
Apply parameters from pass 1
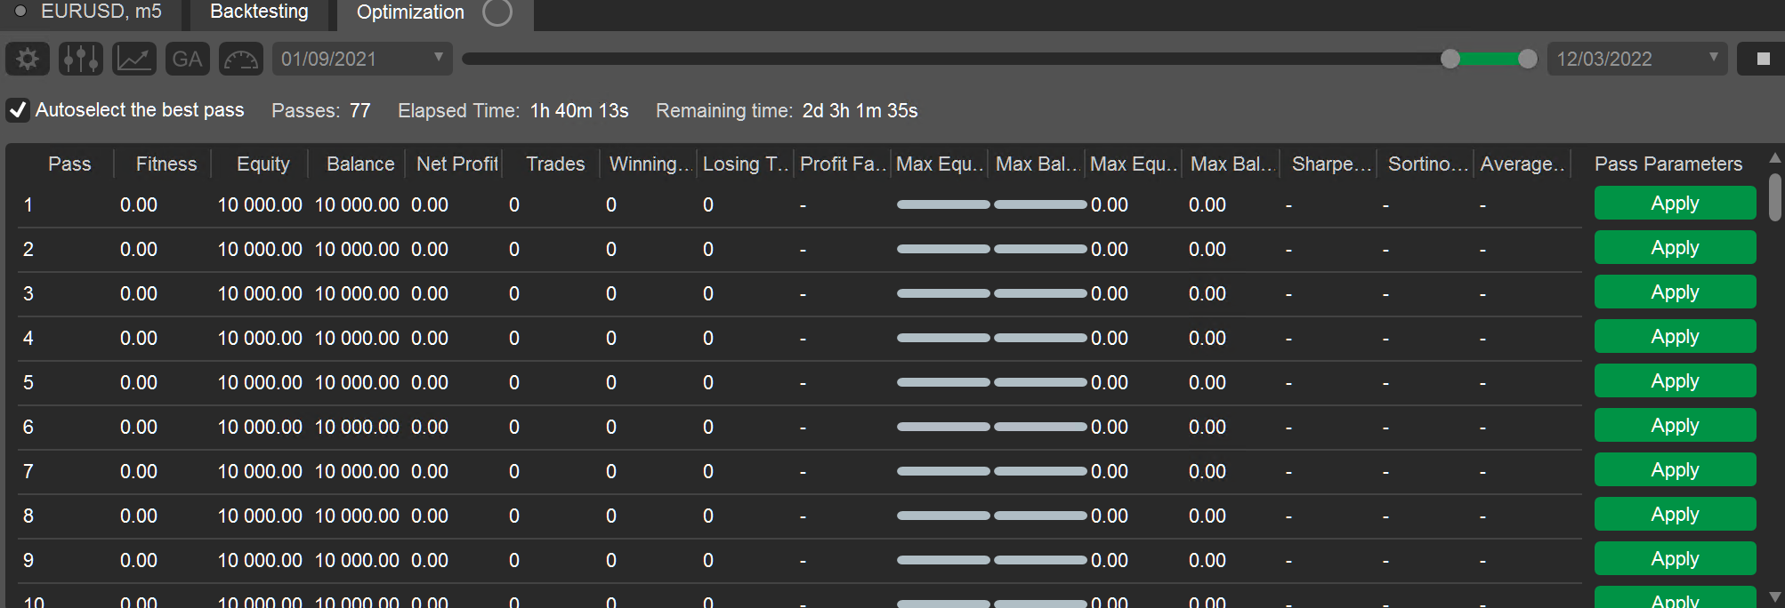1675,204
